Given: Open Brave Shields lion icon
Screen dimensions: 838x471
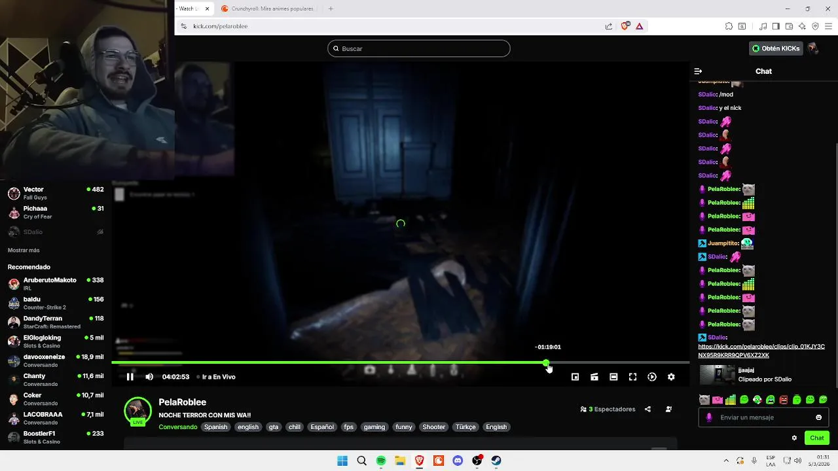Looking at the screenshot, I should [625, 26].
